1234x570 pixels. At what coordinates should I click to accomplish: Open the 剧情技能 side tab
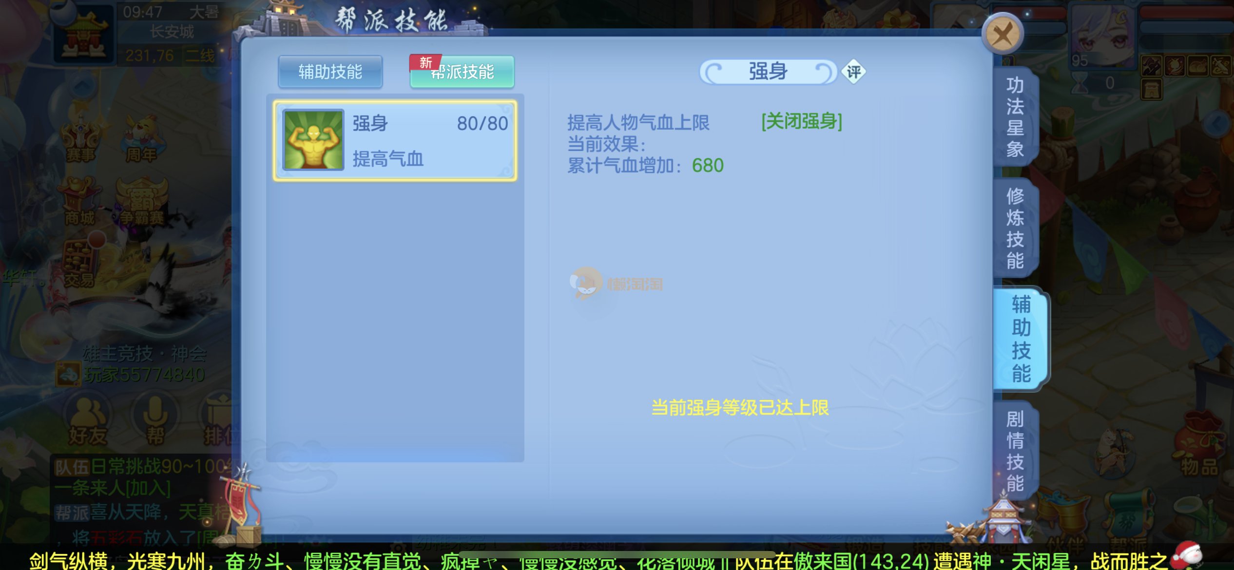1015,451
